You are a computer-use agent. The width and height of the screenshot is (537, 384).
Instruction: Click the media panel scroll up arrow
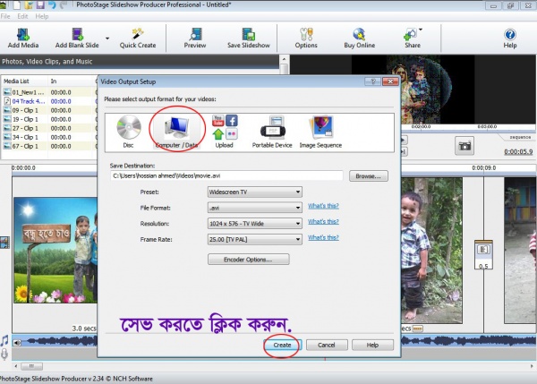click(x=284, y=59)
